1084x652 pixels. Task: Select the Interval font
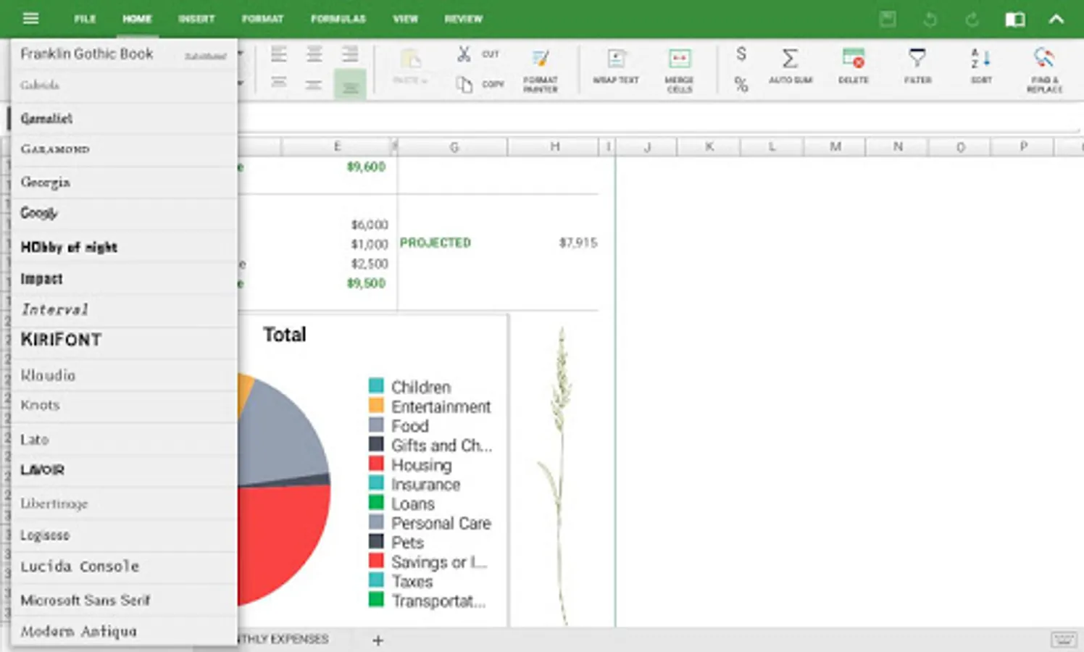[x=124, y=310]
